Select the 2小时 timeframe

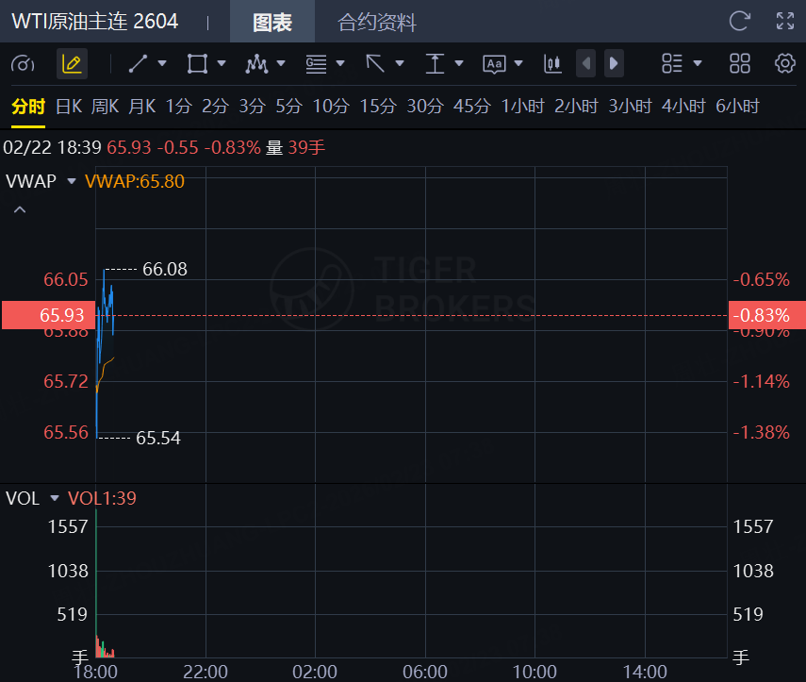point(576,107)
